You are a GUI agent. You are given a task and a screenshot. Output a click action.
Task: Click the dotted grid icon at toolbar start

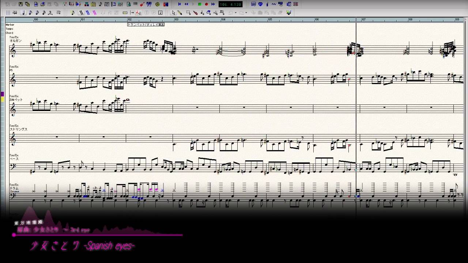[8, 12]
